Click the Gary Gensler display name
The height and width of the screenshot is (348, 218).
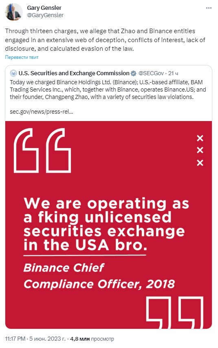(44, 8)
